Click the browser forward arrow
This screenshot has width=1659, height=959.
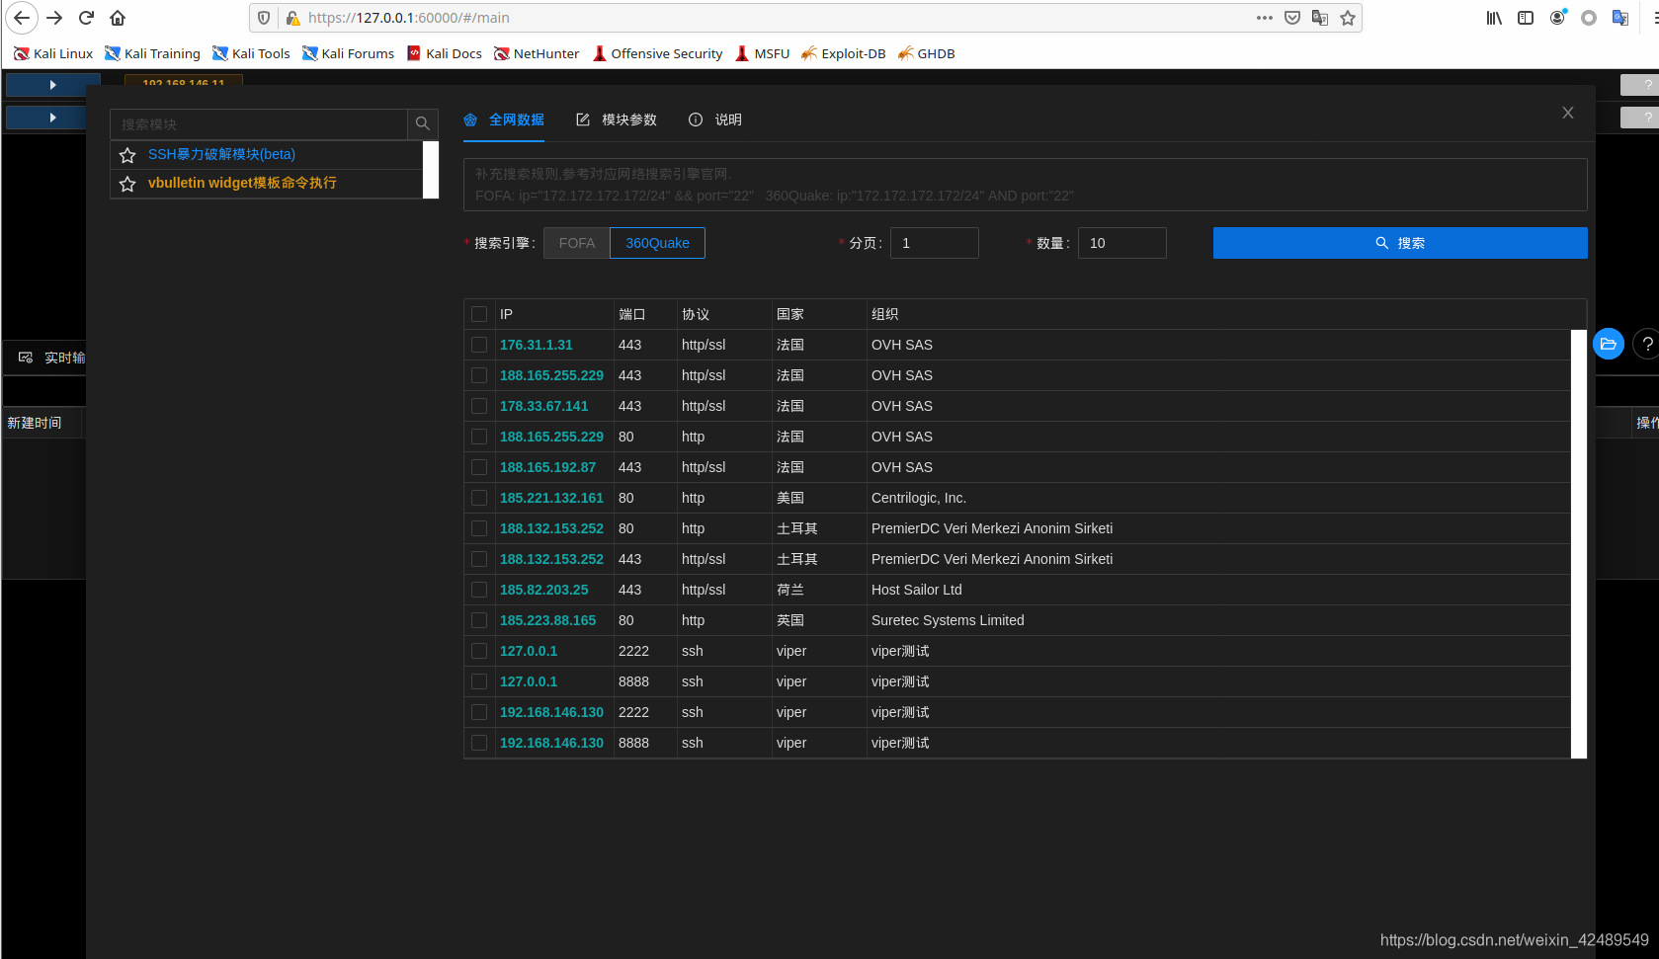coord(55,18)
